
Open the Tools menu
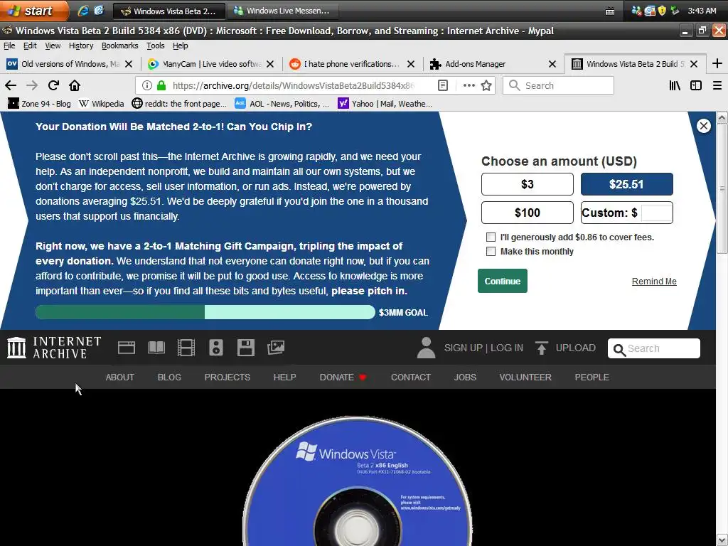155,45
